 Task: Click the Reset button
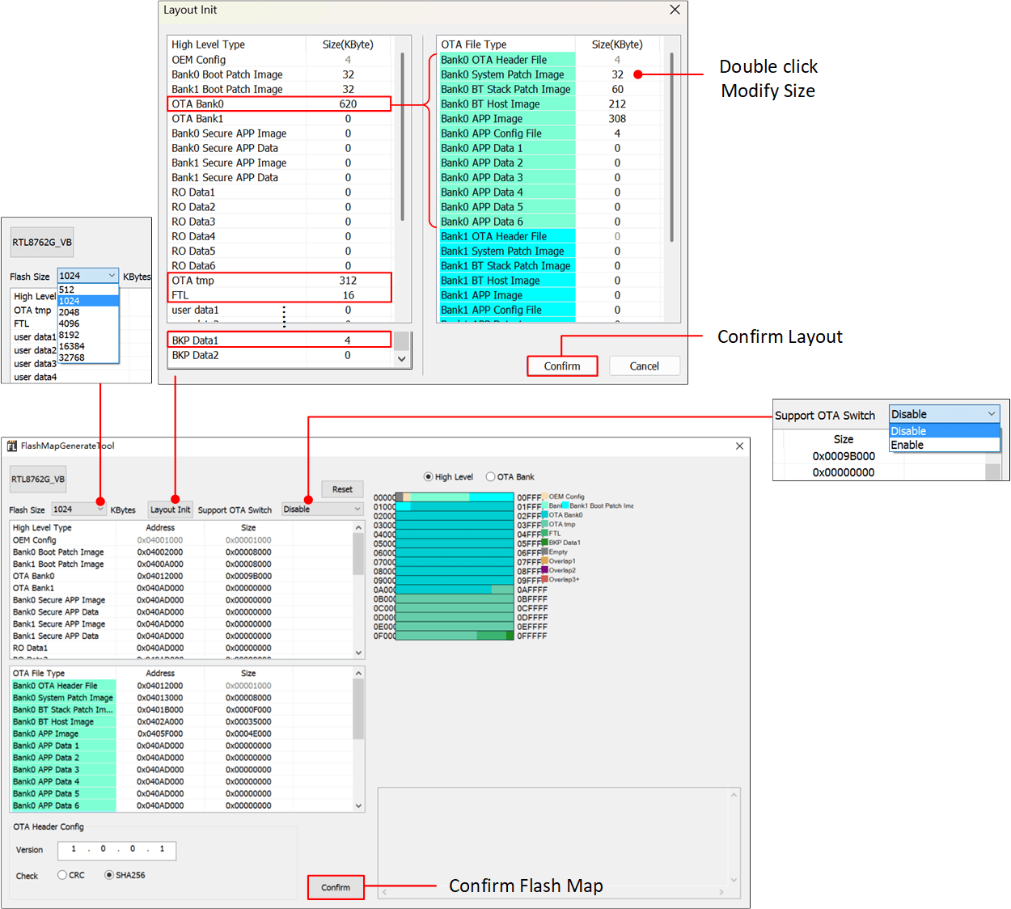click(x=342, y=489)
